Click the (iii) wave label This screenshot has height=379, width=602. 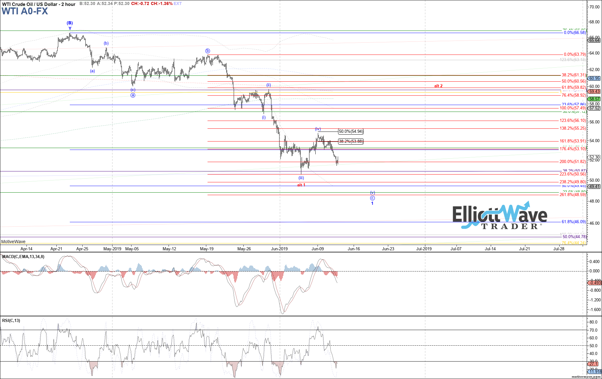pos(301,178)
